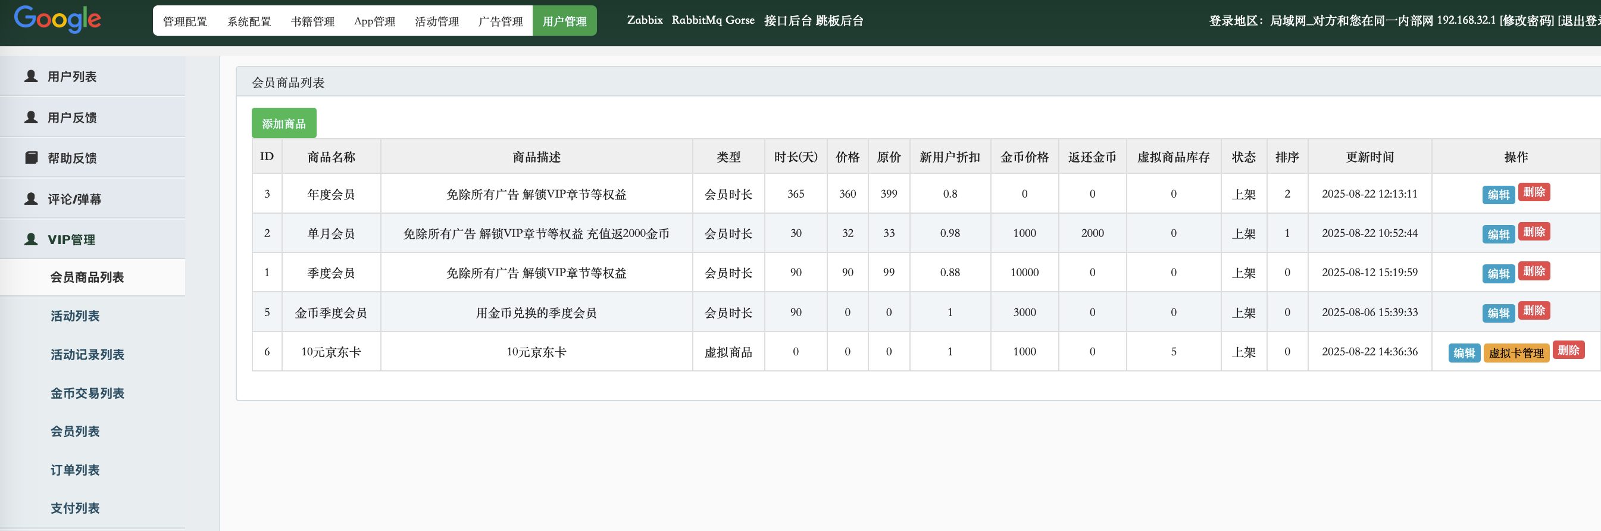Open the 系统配置 top menu
1601x531 pixels.
point(249,21)
